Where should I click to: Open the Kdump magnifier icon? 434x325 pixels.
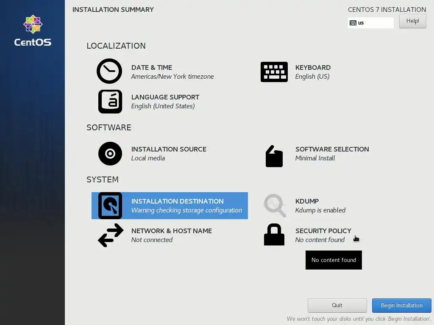tap(275, 206)
